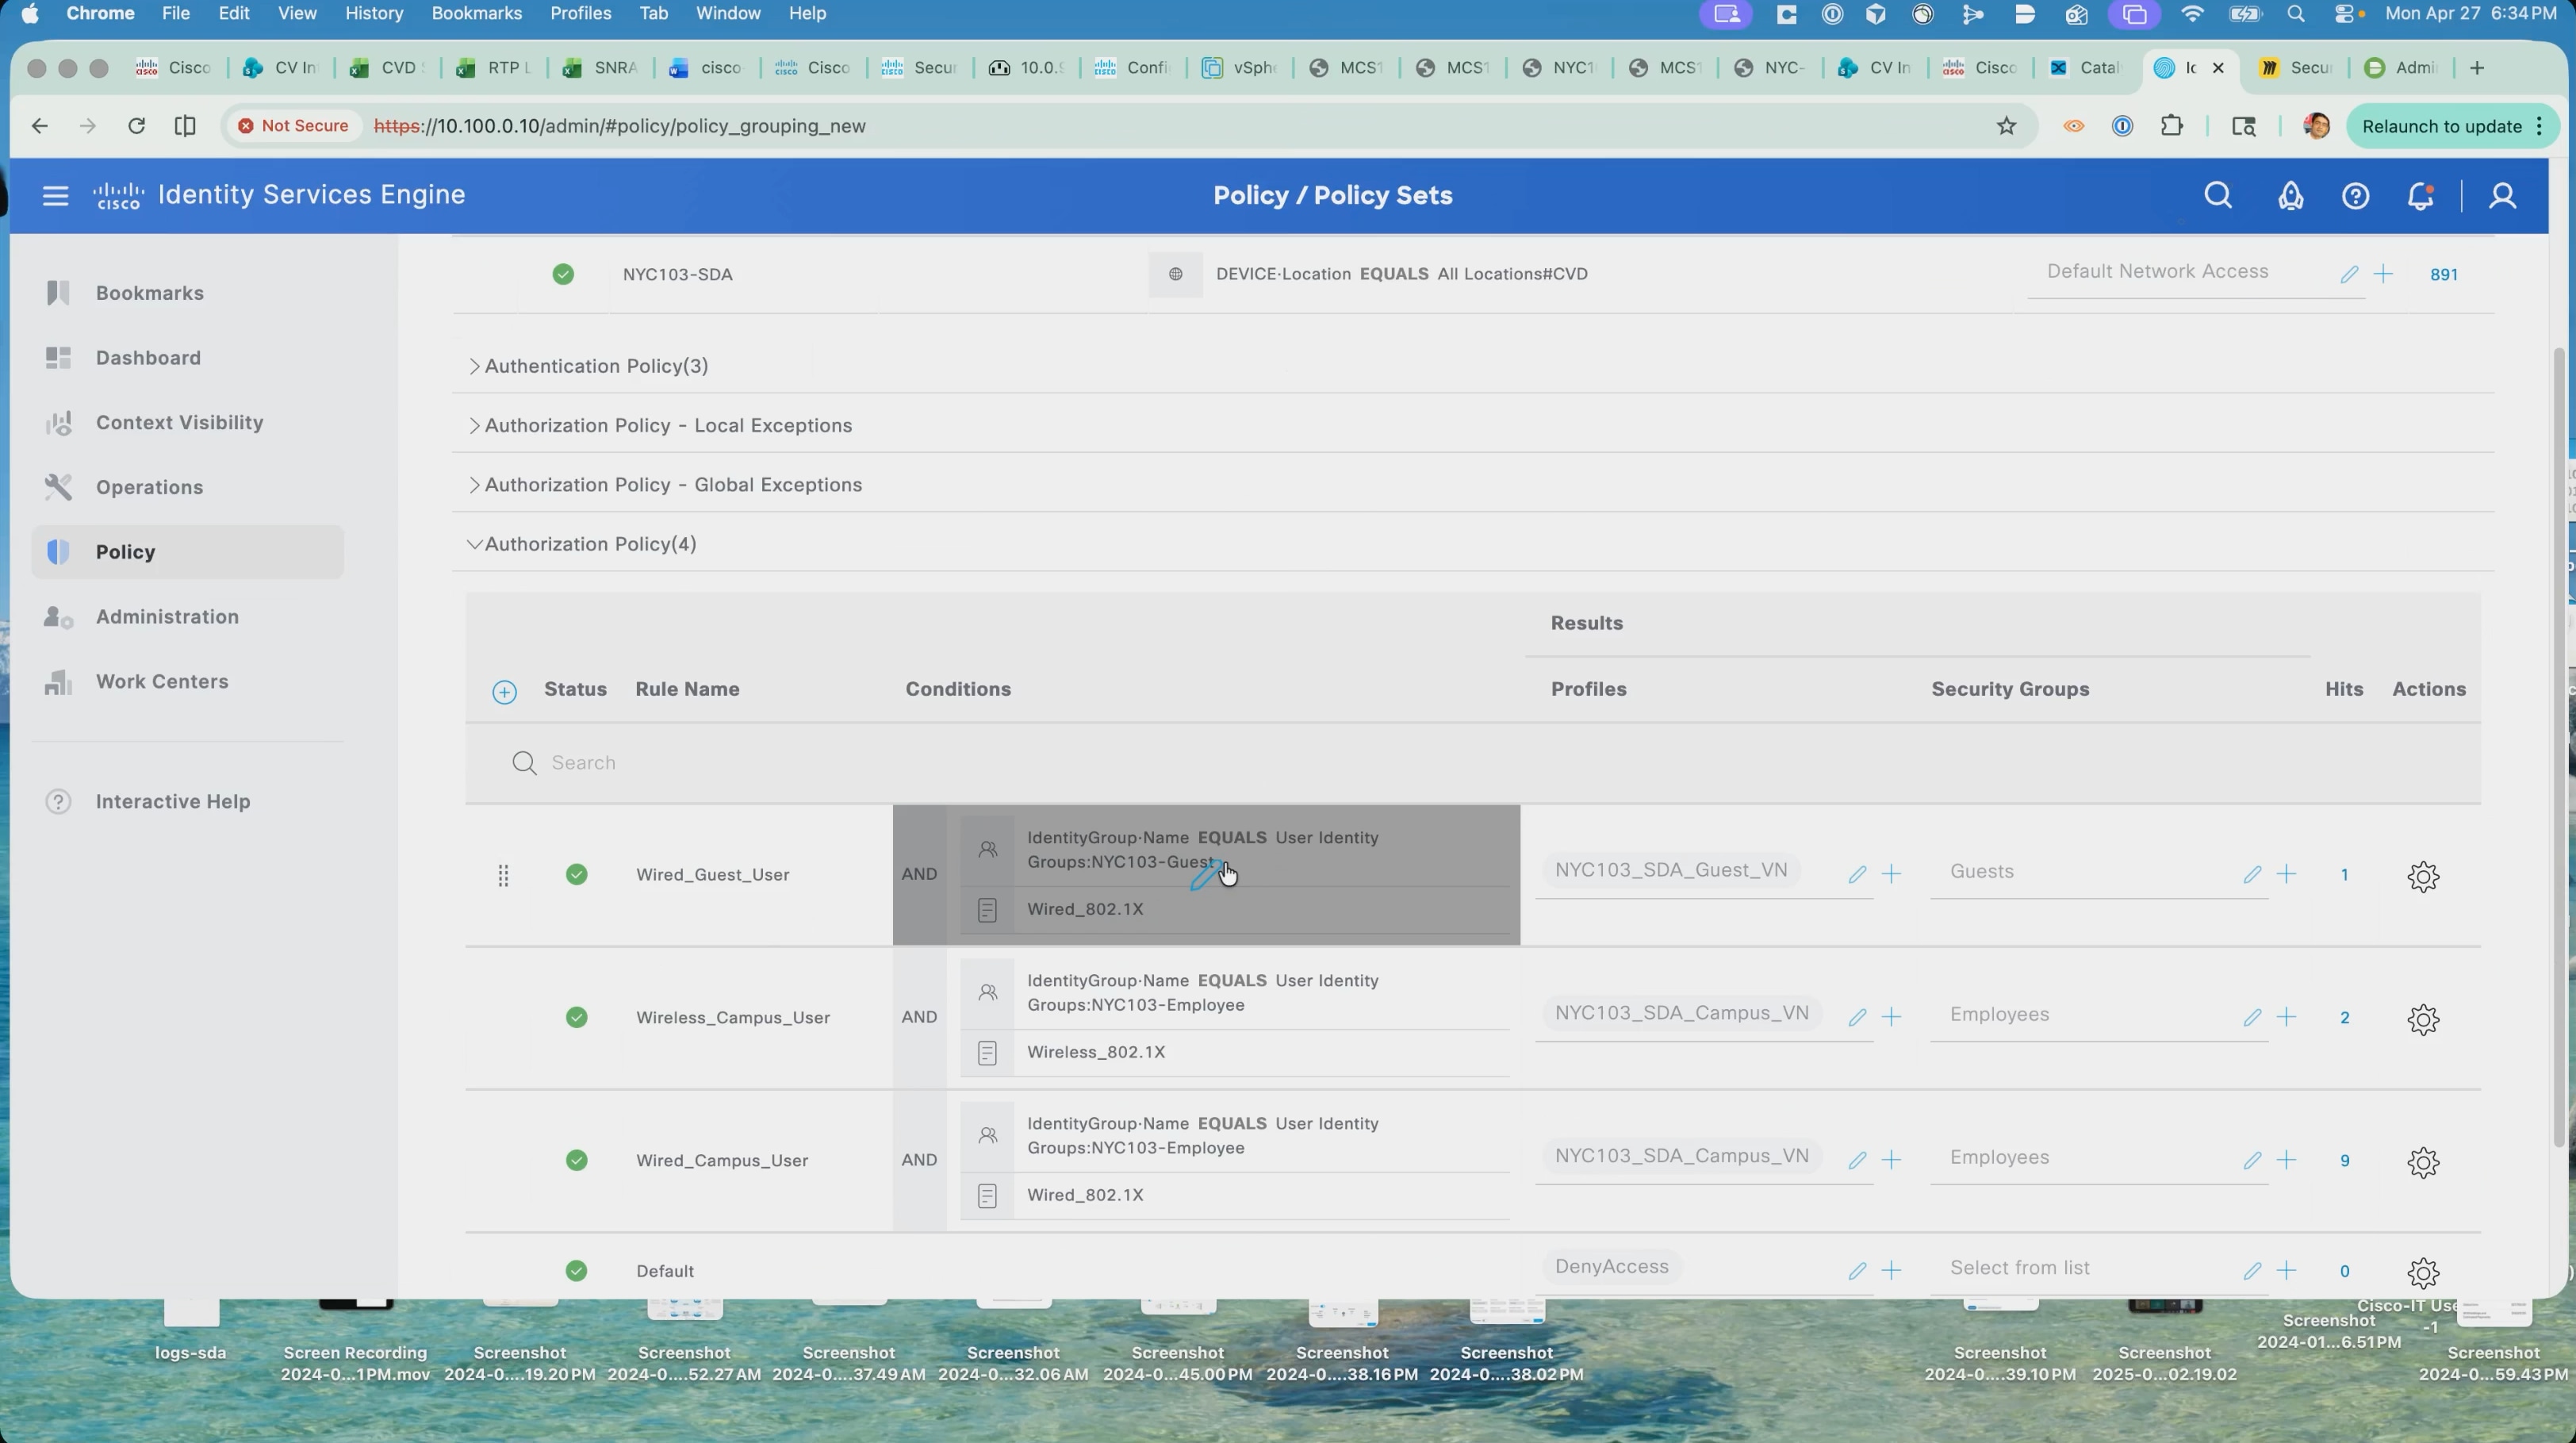Screen dimensions: 2576x1443
Task: Bookmark this page with the star icon
Action: click(x=2006, y=126)
